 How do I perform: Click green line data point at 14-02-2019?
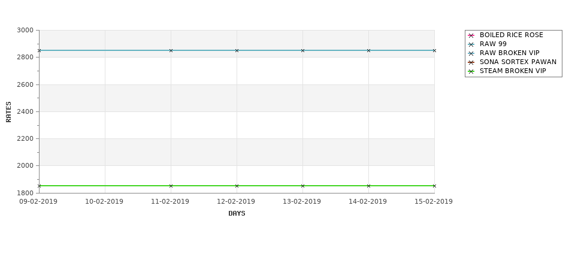pyautogui.click(x=369, y=186)
